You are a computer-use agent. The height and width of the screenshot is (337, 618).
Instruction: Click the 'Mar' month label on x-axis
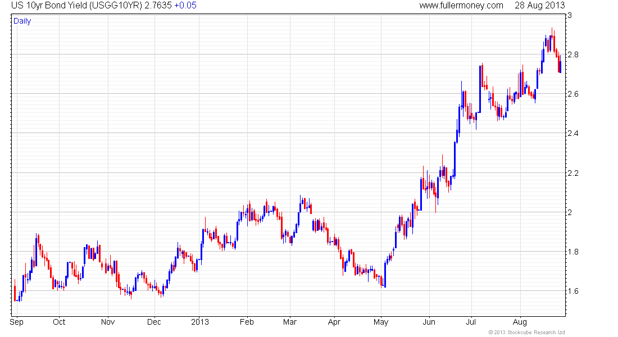(x=290, y=322)
